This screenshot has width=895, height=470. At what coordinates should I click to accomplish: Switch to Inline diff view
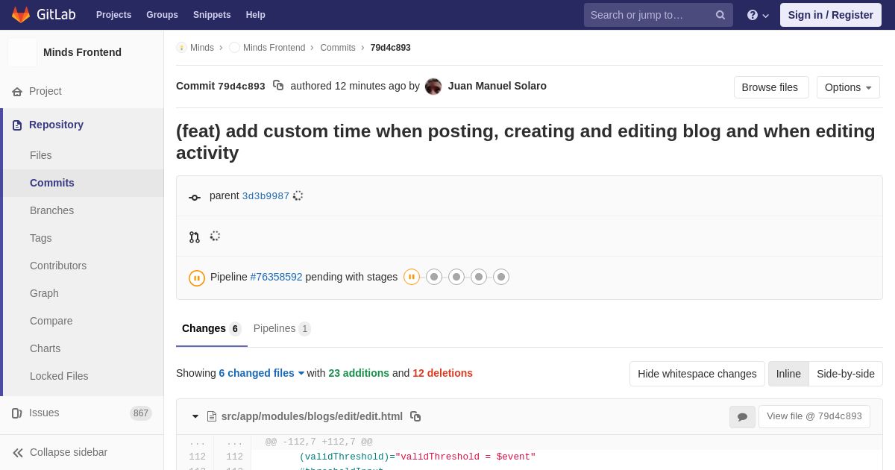788,374
